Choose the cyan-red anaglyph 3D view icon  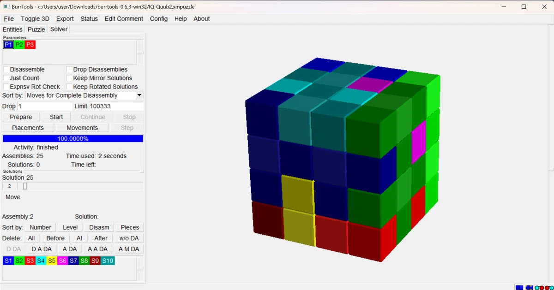(539, 288)
